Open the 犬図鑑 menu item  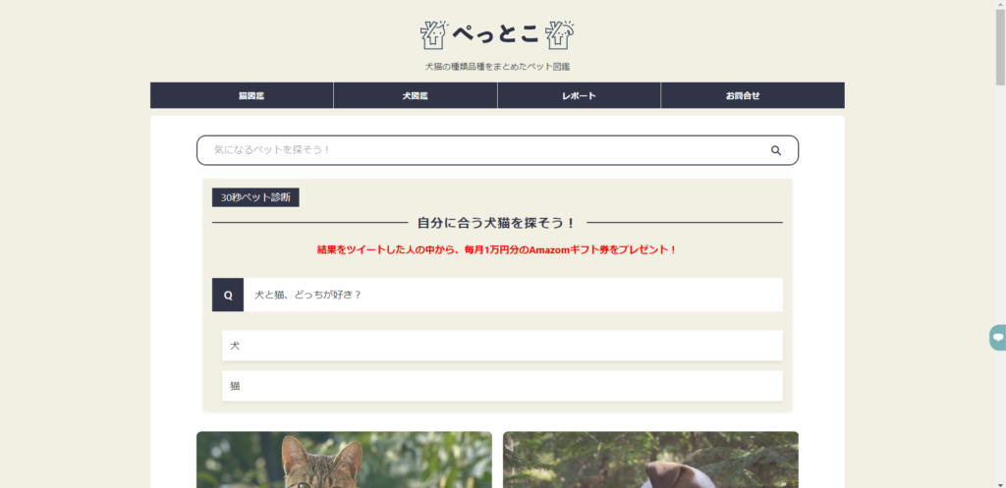pyautogui.click(x=416, y=95)
